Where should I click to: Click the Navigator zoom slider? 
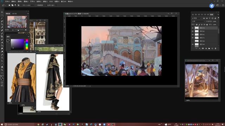[18, 30]
